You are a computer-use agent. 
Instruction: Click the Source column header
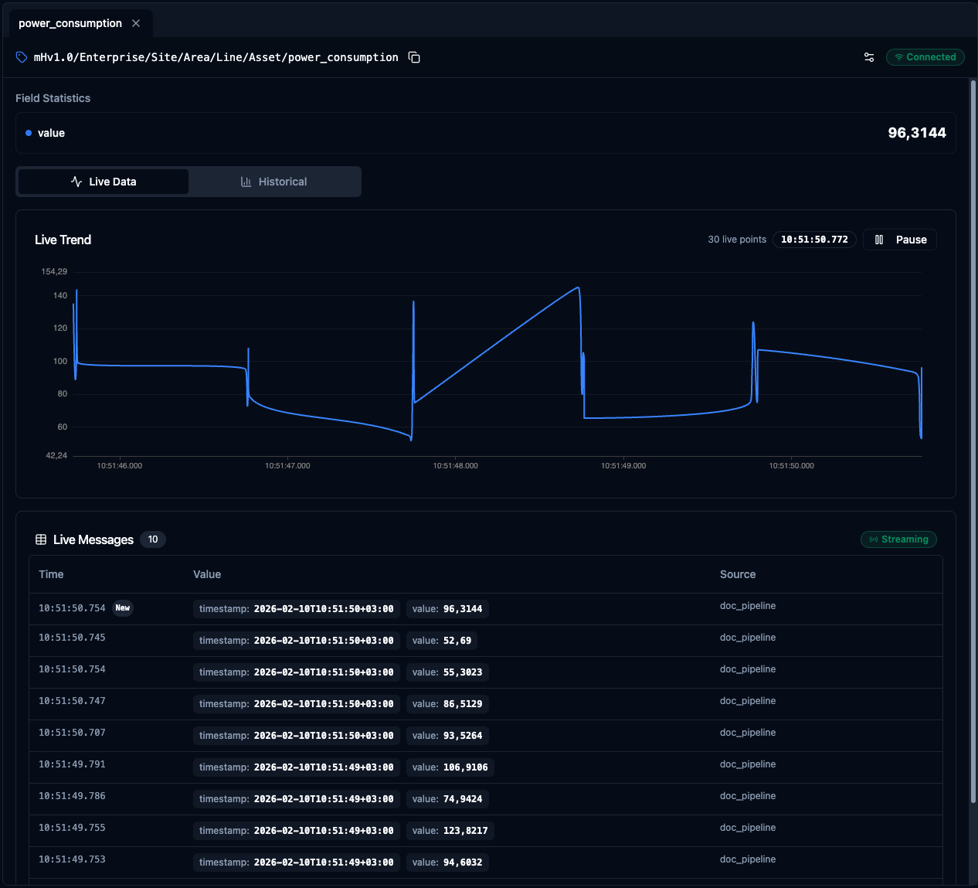[x=737, y=574]
